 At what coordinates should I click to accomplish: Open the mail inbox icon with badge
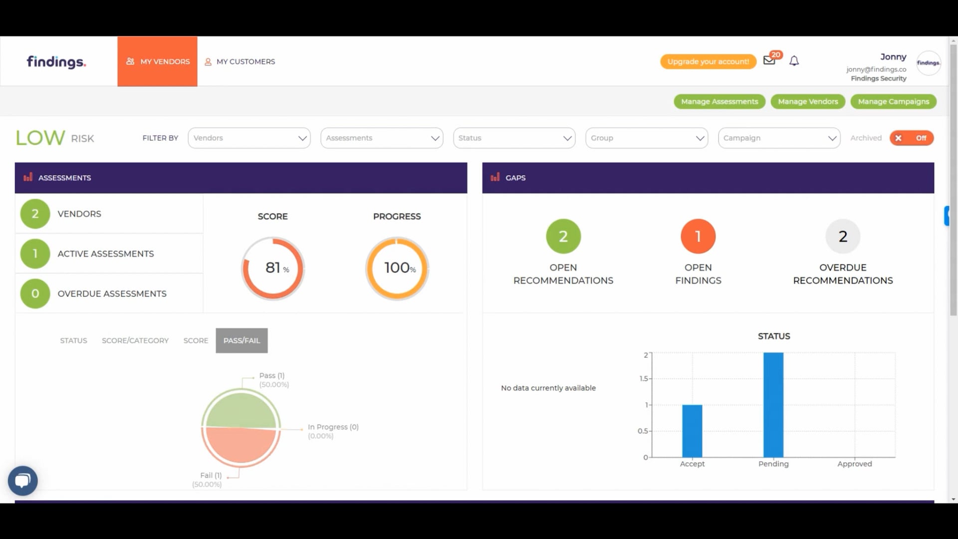769,60
